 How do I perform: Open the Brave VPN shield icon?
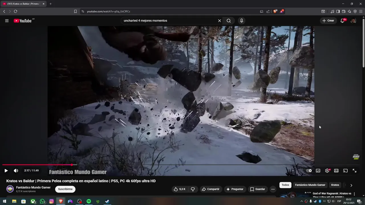[x=355, y=11]
